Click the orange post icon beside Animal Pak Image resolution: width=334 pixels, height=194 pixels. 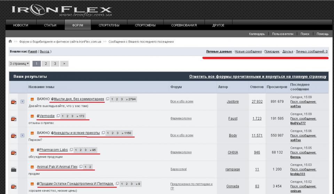pyautogui.click(x=32, y=167)
